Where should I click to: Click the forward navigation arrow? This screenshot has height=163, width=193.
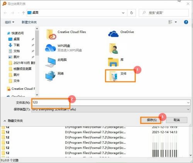(x=12, y=13)
